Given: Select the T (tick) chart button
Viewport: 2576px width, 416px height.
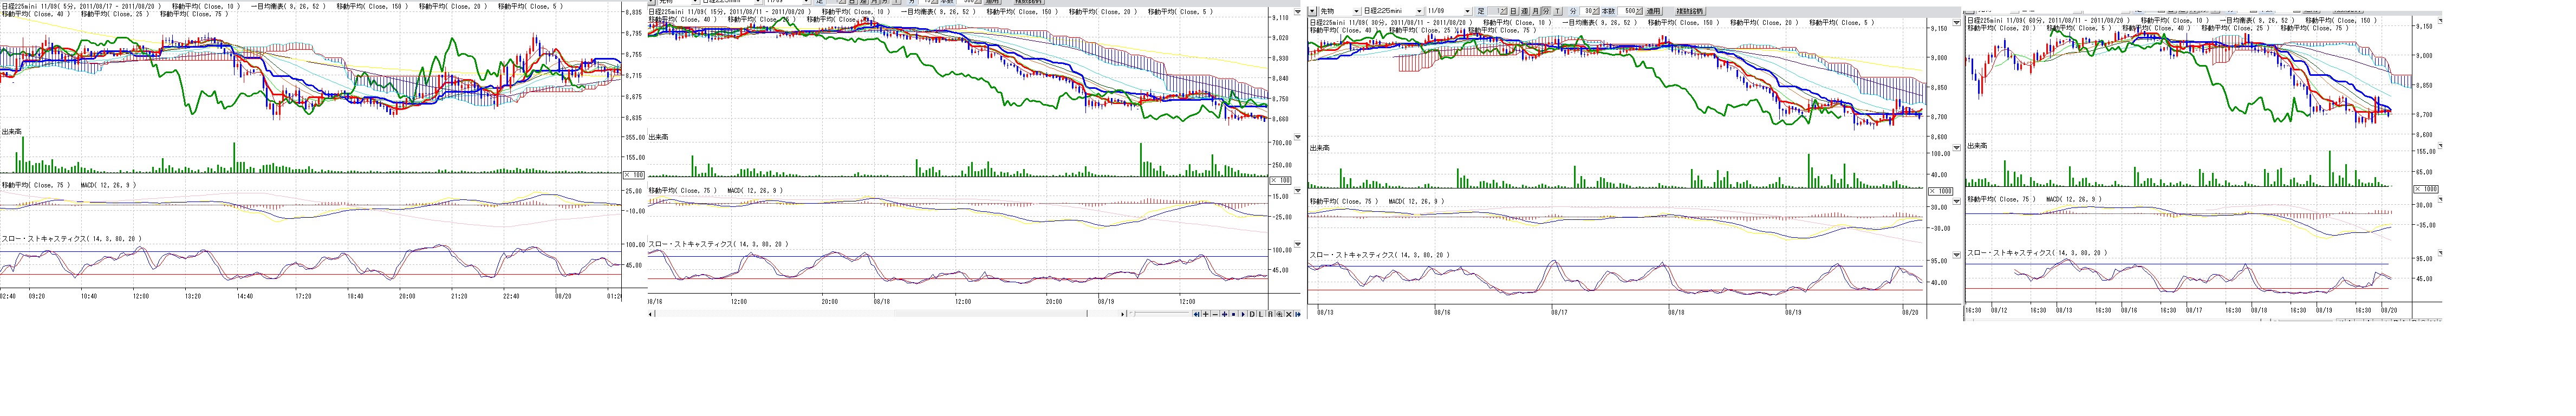Looking at the screenshot, I should pyautogui.click(x=1558, y=11).
